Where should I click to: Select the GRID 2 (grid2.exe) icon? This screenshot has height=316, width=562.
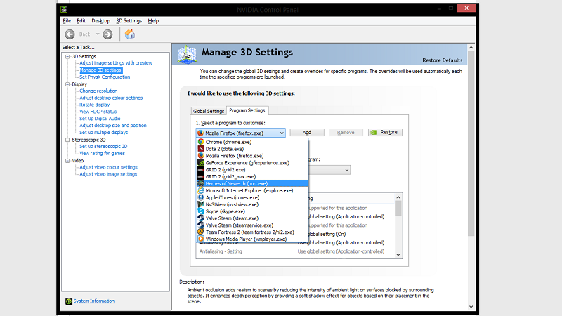click(201, 169)
